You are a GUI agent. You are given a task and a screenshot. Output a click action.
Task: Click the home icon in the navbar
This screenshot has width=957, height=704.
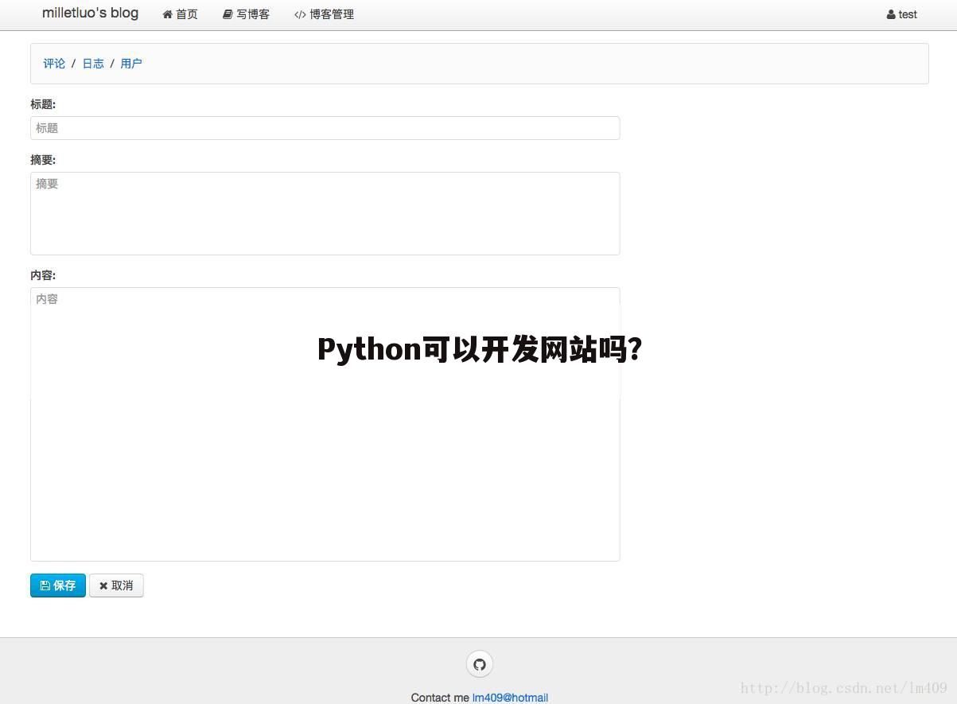coord(166,14)
